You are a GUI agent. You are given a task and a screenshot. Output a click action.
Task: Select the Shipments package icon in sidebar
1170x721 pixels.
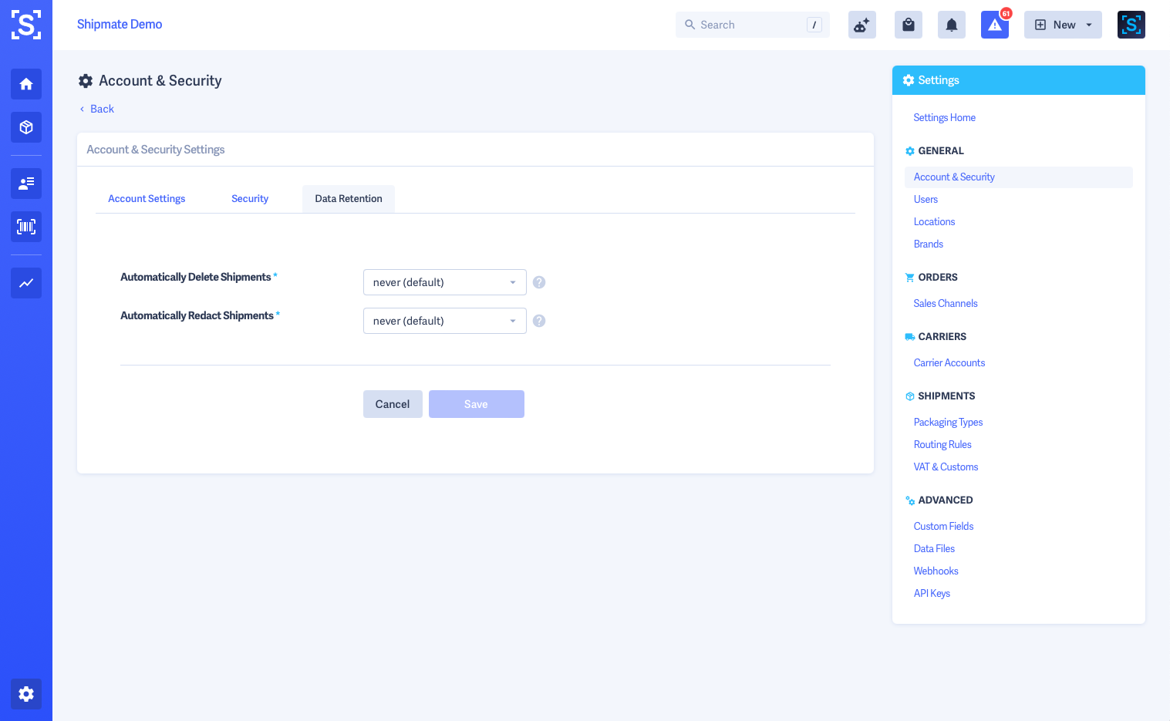(25, 127)
